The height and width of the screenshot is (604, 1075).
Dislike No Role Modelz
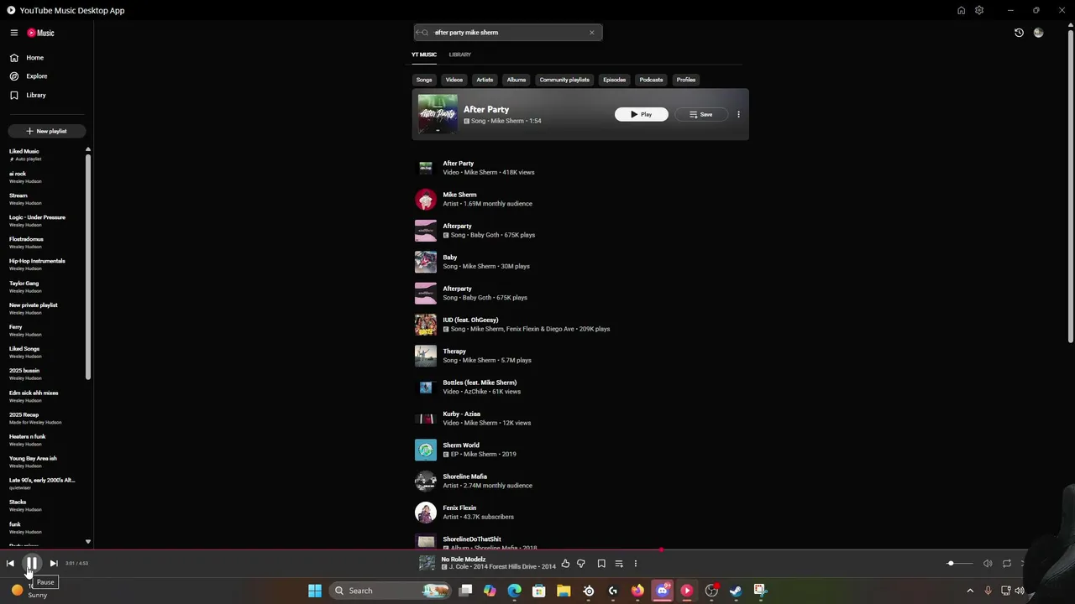[581, 564]
